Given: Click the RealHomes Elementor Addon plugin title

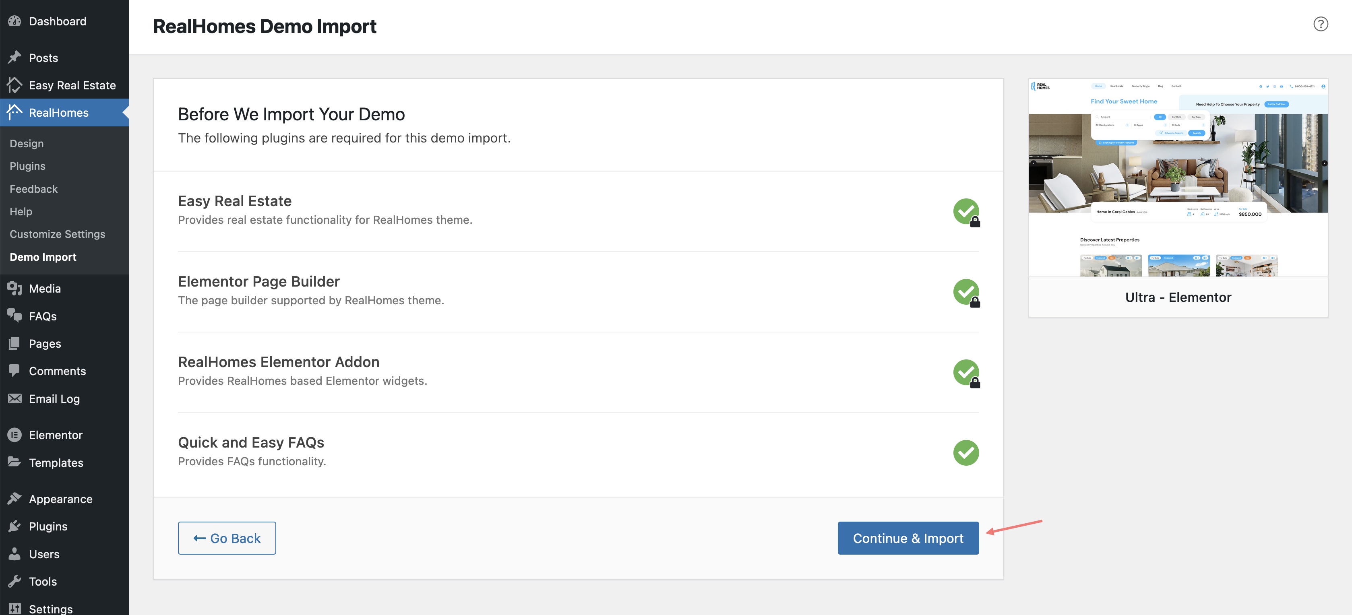Looking at the screenshot, I should pyautogui.click(x=279, y=362).
